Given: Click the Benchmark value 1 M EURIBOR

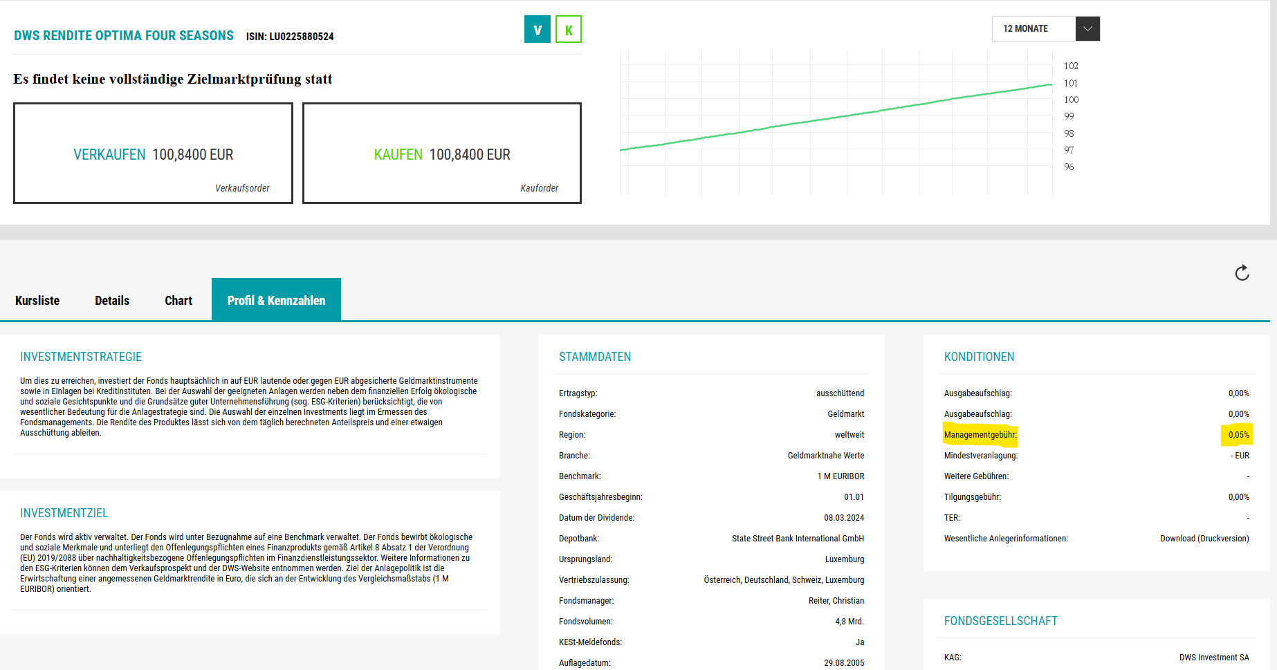Looking at the screenshot, I should pos(840,476).
